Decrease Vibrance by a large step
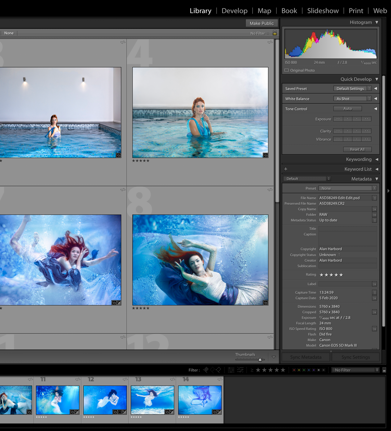The image size is (391, 431). pos(338,139)
